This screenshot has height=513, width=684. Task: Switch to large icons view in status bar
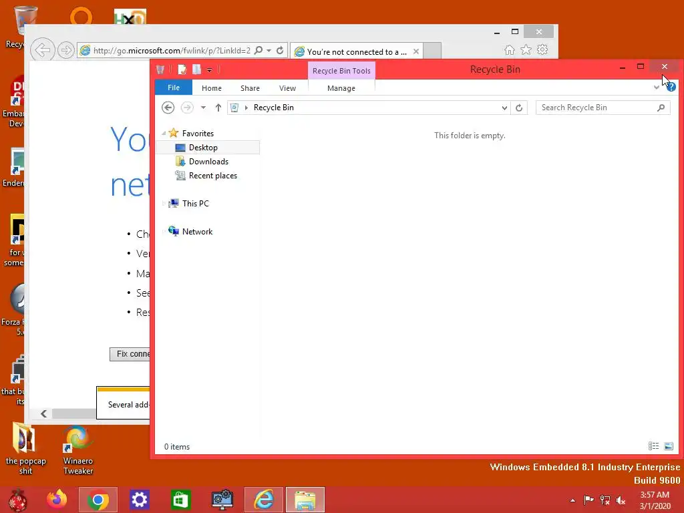pos(668,446)
